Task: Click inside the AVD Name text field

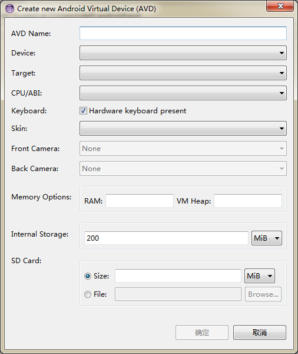Action: click(x=183, y=34)
